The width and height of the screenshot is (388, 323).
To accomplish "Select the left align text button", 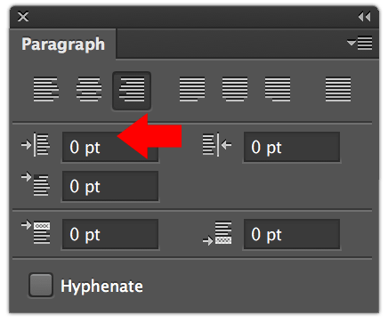I will tap(45, 89).
